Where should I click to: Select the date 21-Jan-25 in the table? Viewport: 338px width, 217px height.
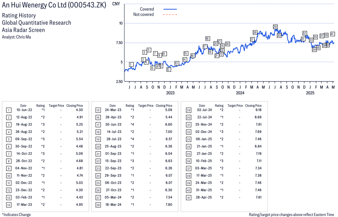pos(204,146)
